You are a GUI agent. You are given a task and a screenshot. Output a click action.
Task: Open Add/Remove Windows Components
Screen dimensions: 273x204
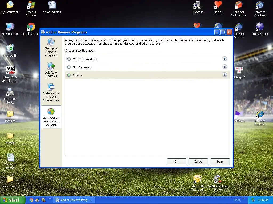(x=51, y=92)
